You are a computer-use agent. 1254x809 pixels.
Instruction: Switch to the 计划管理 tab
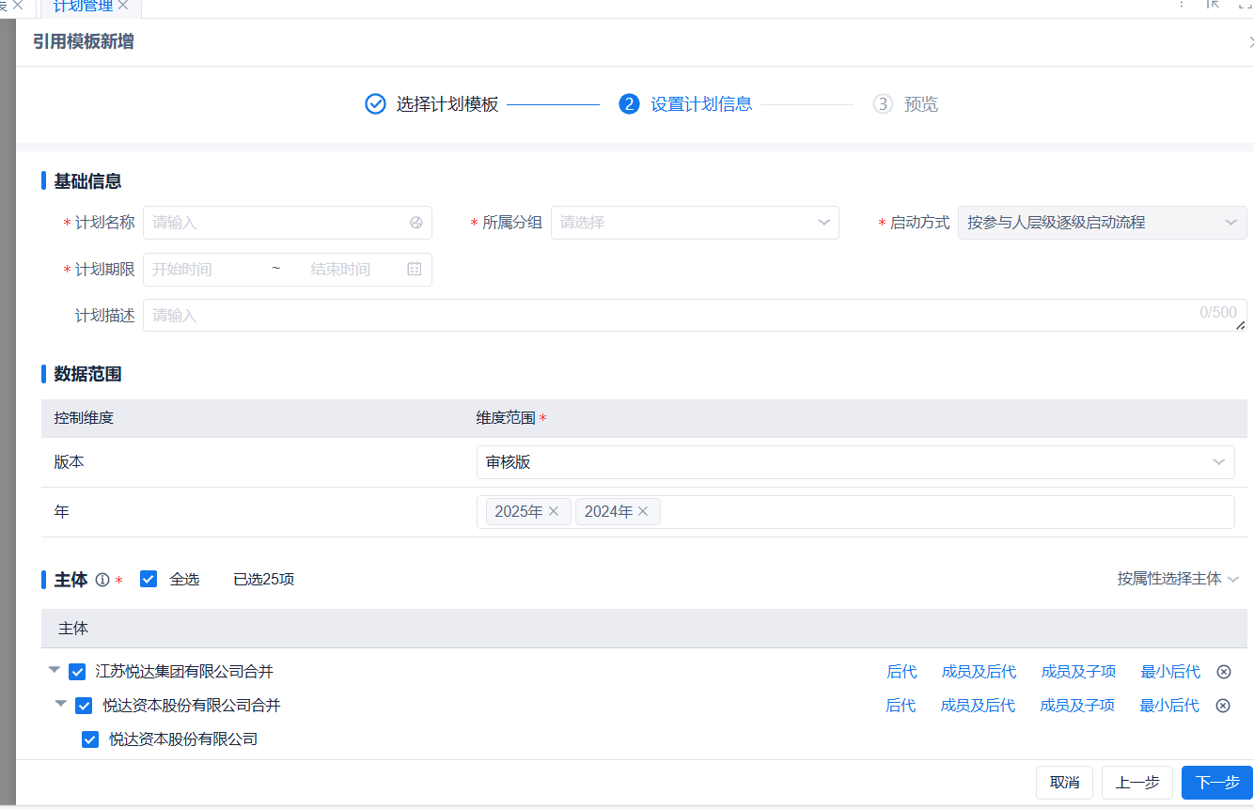tap(83, 8)
